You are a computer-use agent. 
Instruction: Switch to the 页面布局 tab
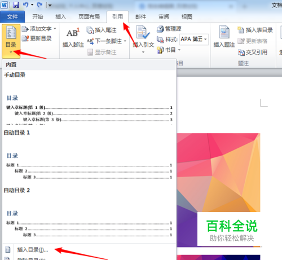click(x=89, y=17)
